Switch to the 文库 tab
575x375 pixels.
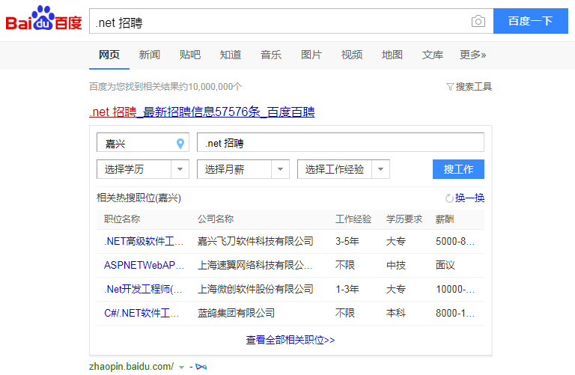[x=432, y=55]
